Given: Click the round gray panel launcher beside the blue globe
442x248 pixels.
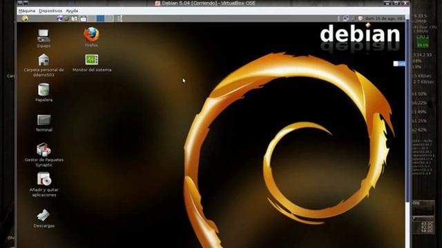Looking at the screenshot, I should [66, 19].
